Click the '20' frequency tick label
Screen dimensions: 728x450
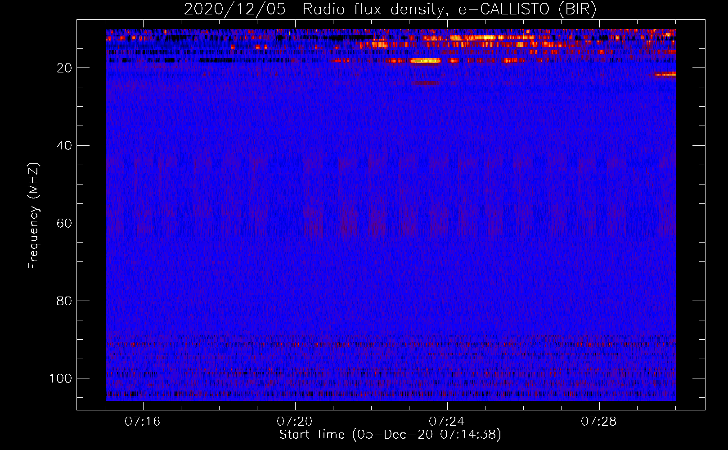point(64,68)
